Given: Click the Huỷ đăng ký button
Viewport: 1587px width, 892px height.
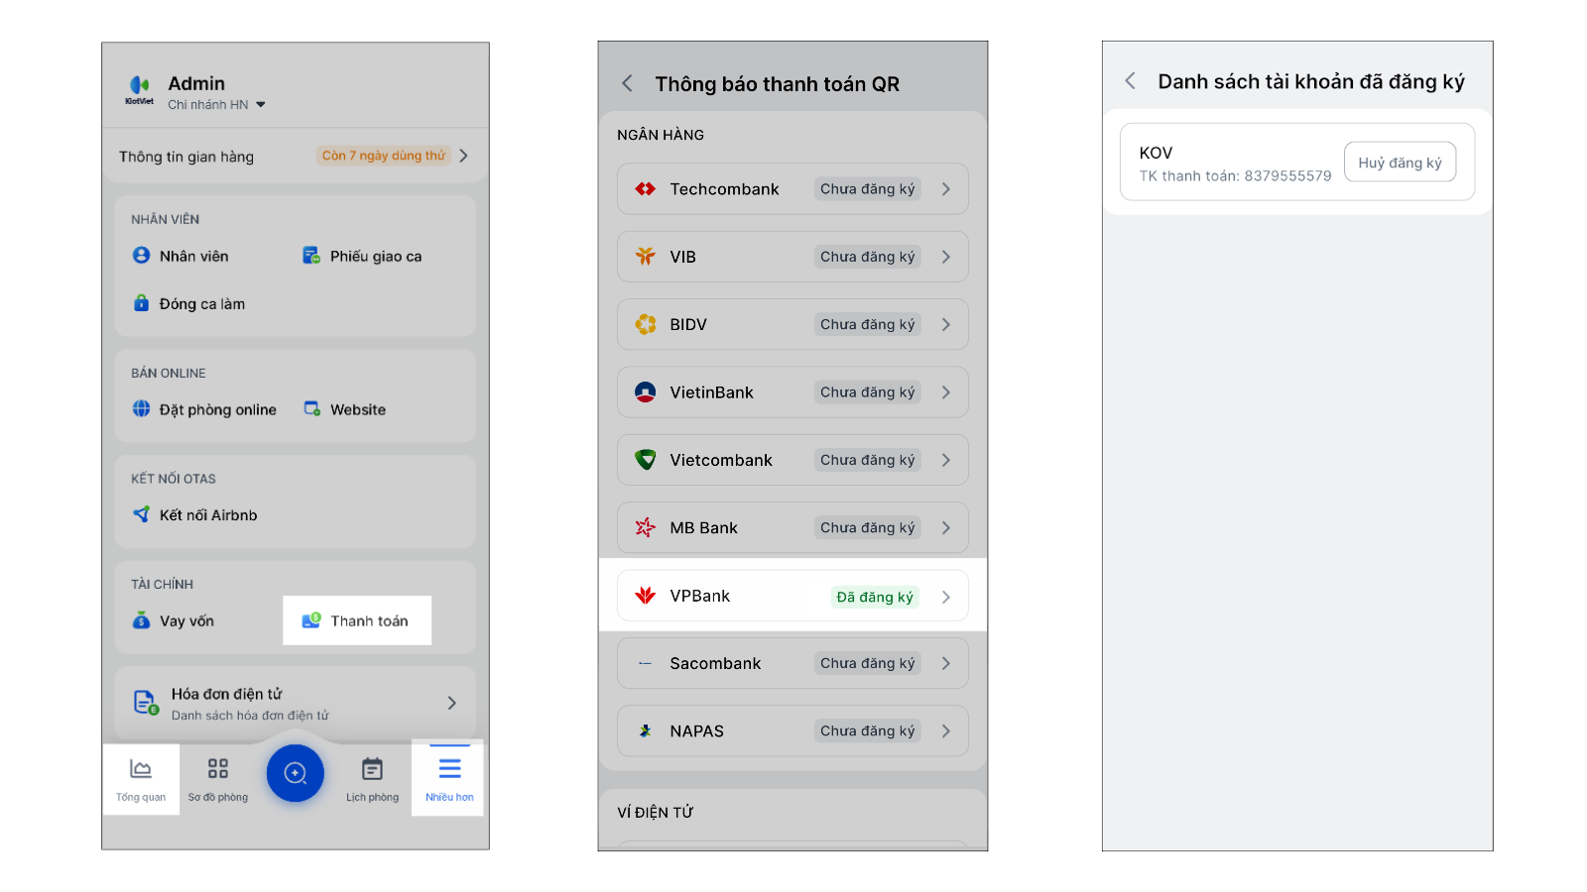Looking at the screenshot, I should 1400,163.
